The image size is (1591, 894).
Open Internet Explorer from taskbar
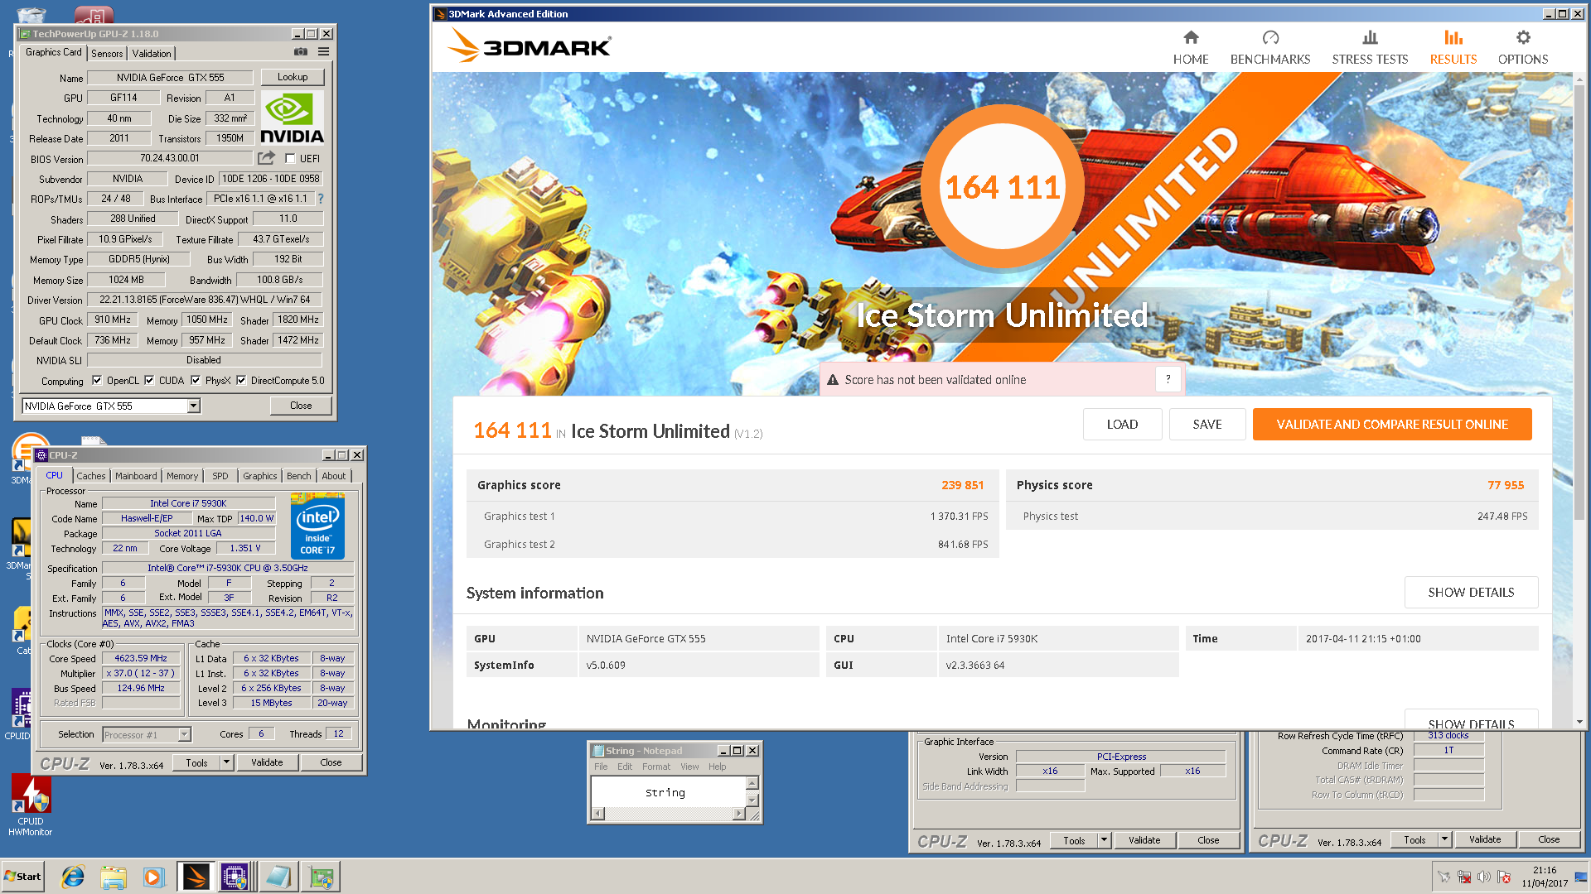pos(73,877)
